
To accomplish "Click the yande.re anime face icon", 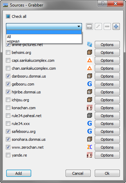I will click(90, 155).
